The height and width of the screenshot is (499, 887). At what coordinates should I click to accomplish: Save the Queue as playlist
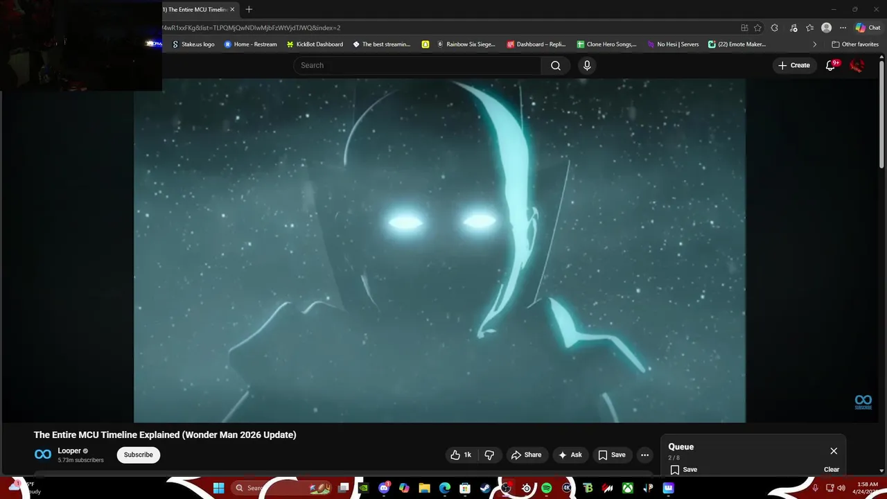pos(683,469)
